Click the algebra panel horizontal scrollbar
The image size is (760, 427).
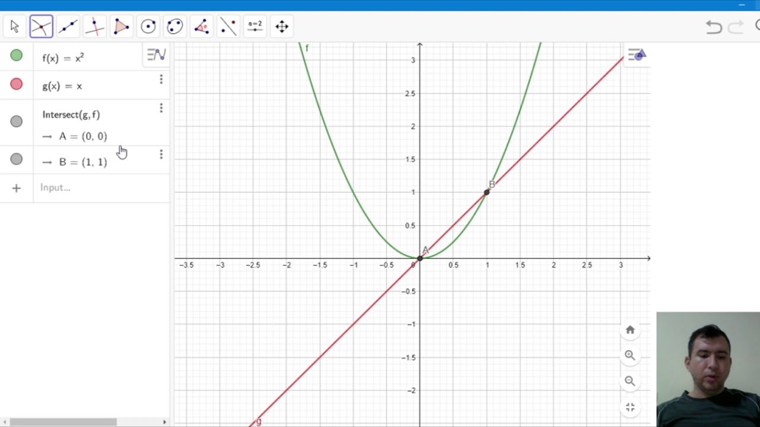click(63, 422)
